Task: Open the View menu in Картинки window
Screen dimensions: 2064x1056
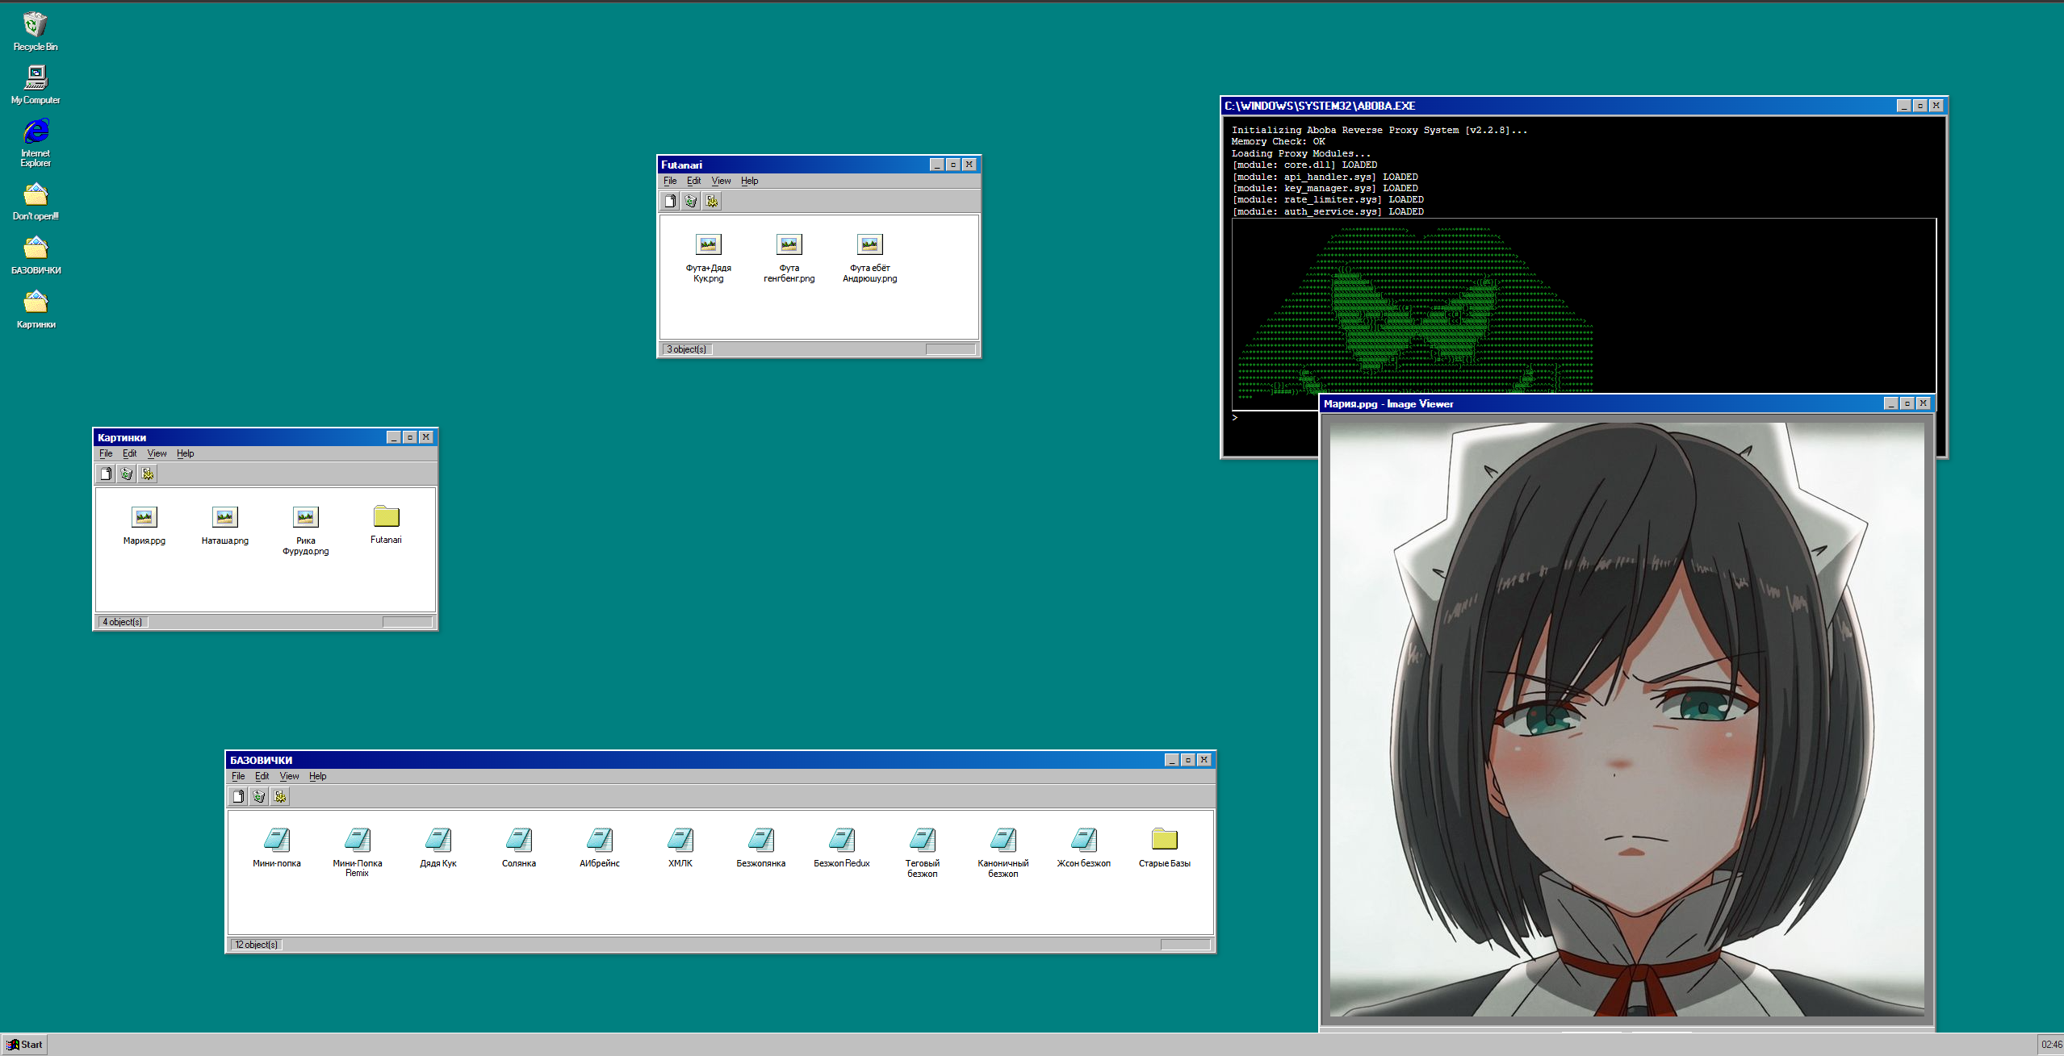Action: (x=157, y=453)
